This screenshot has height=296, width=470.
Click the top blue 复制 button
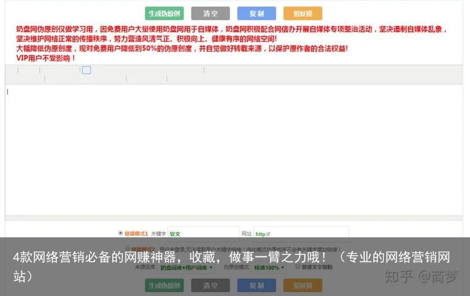tap(257, 14)
